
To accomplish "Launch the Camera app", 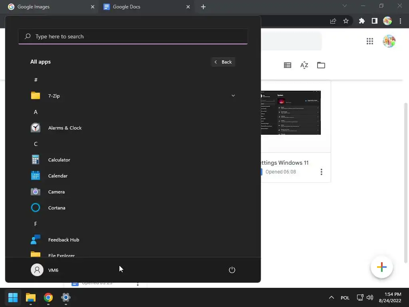I will (133, 192).
